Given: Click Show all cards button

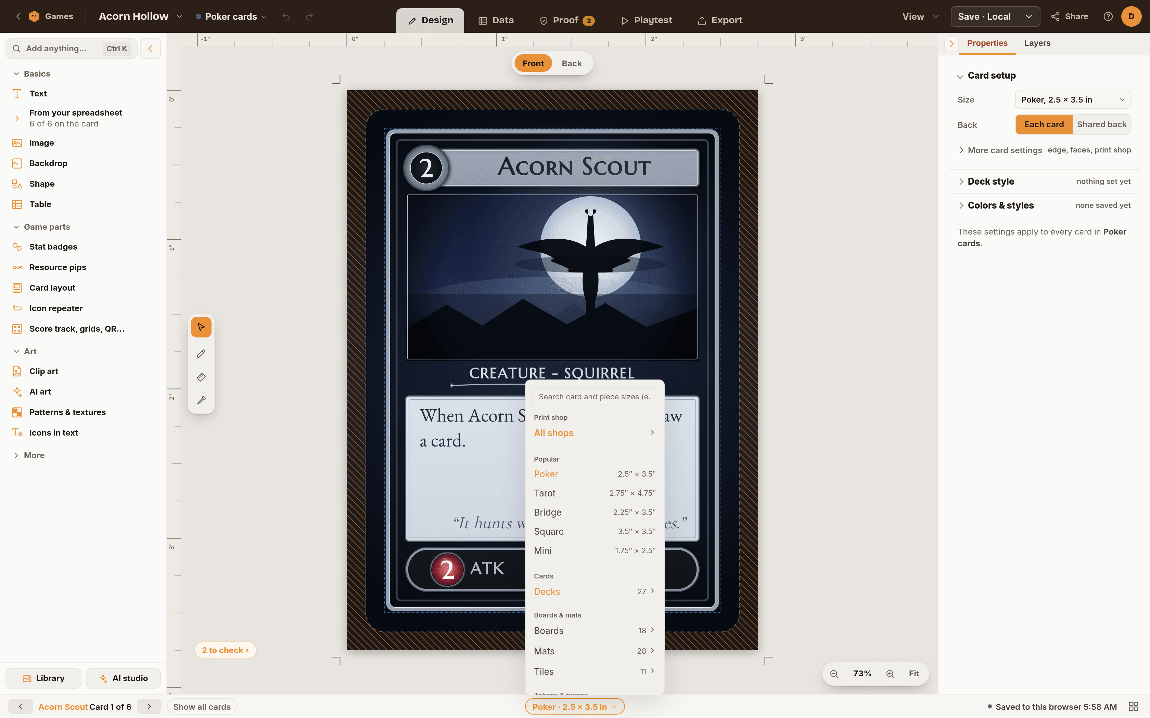Looking at the screenshot, I should (x=202, y=707).
